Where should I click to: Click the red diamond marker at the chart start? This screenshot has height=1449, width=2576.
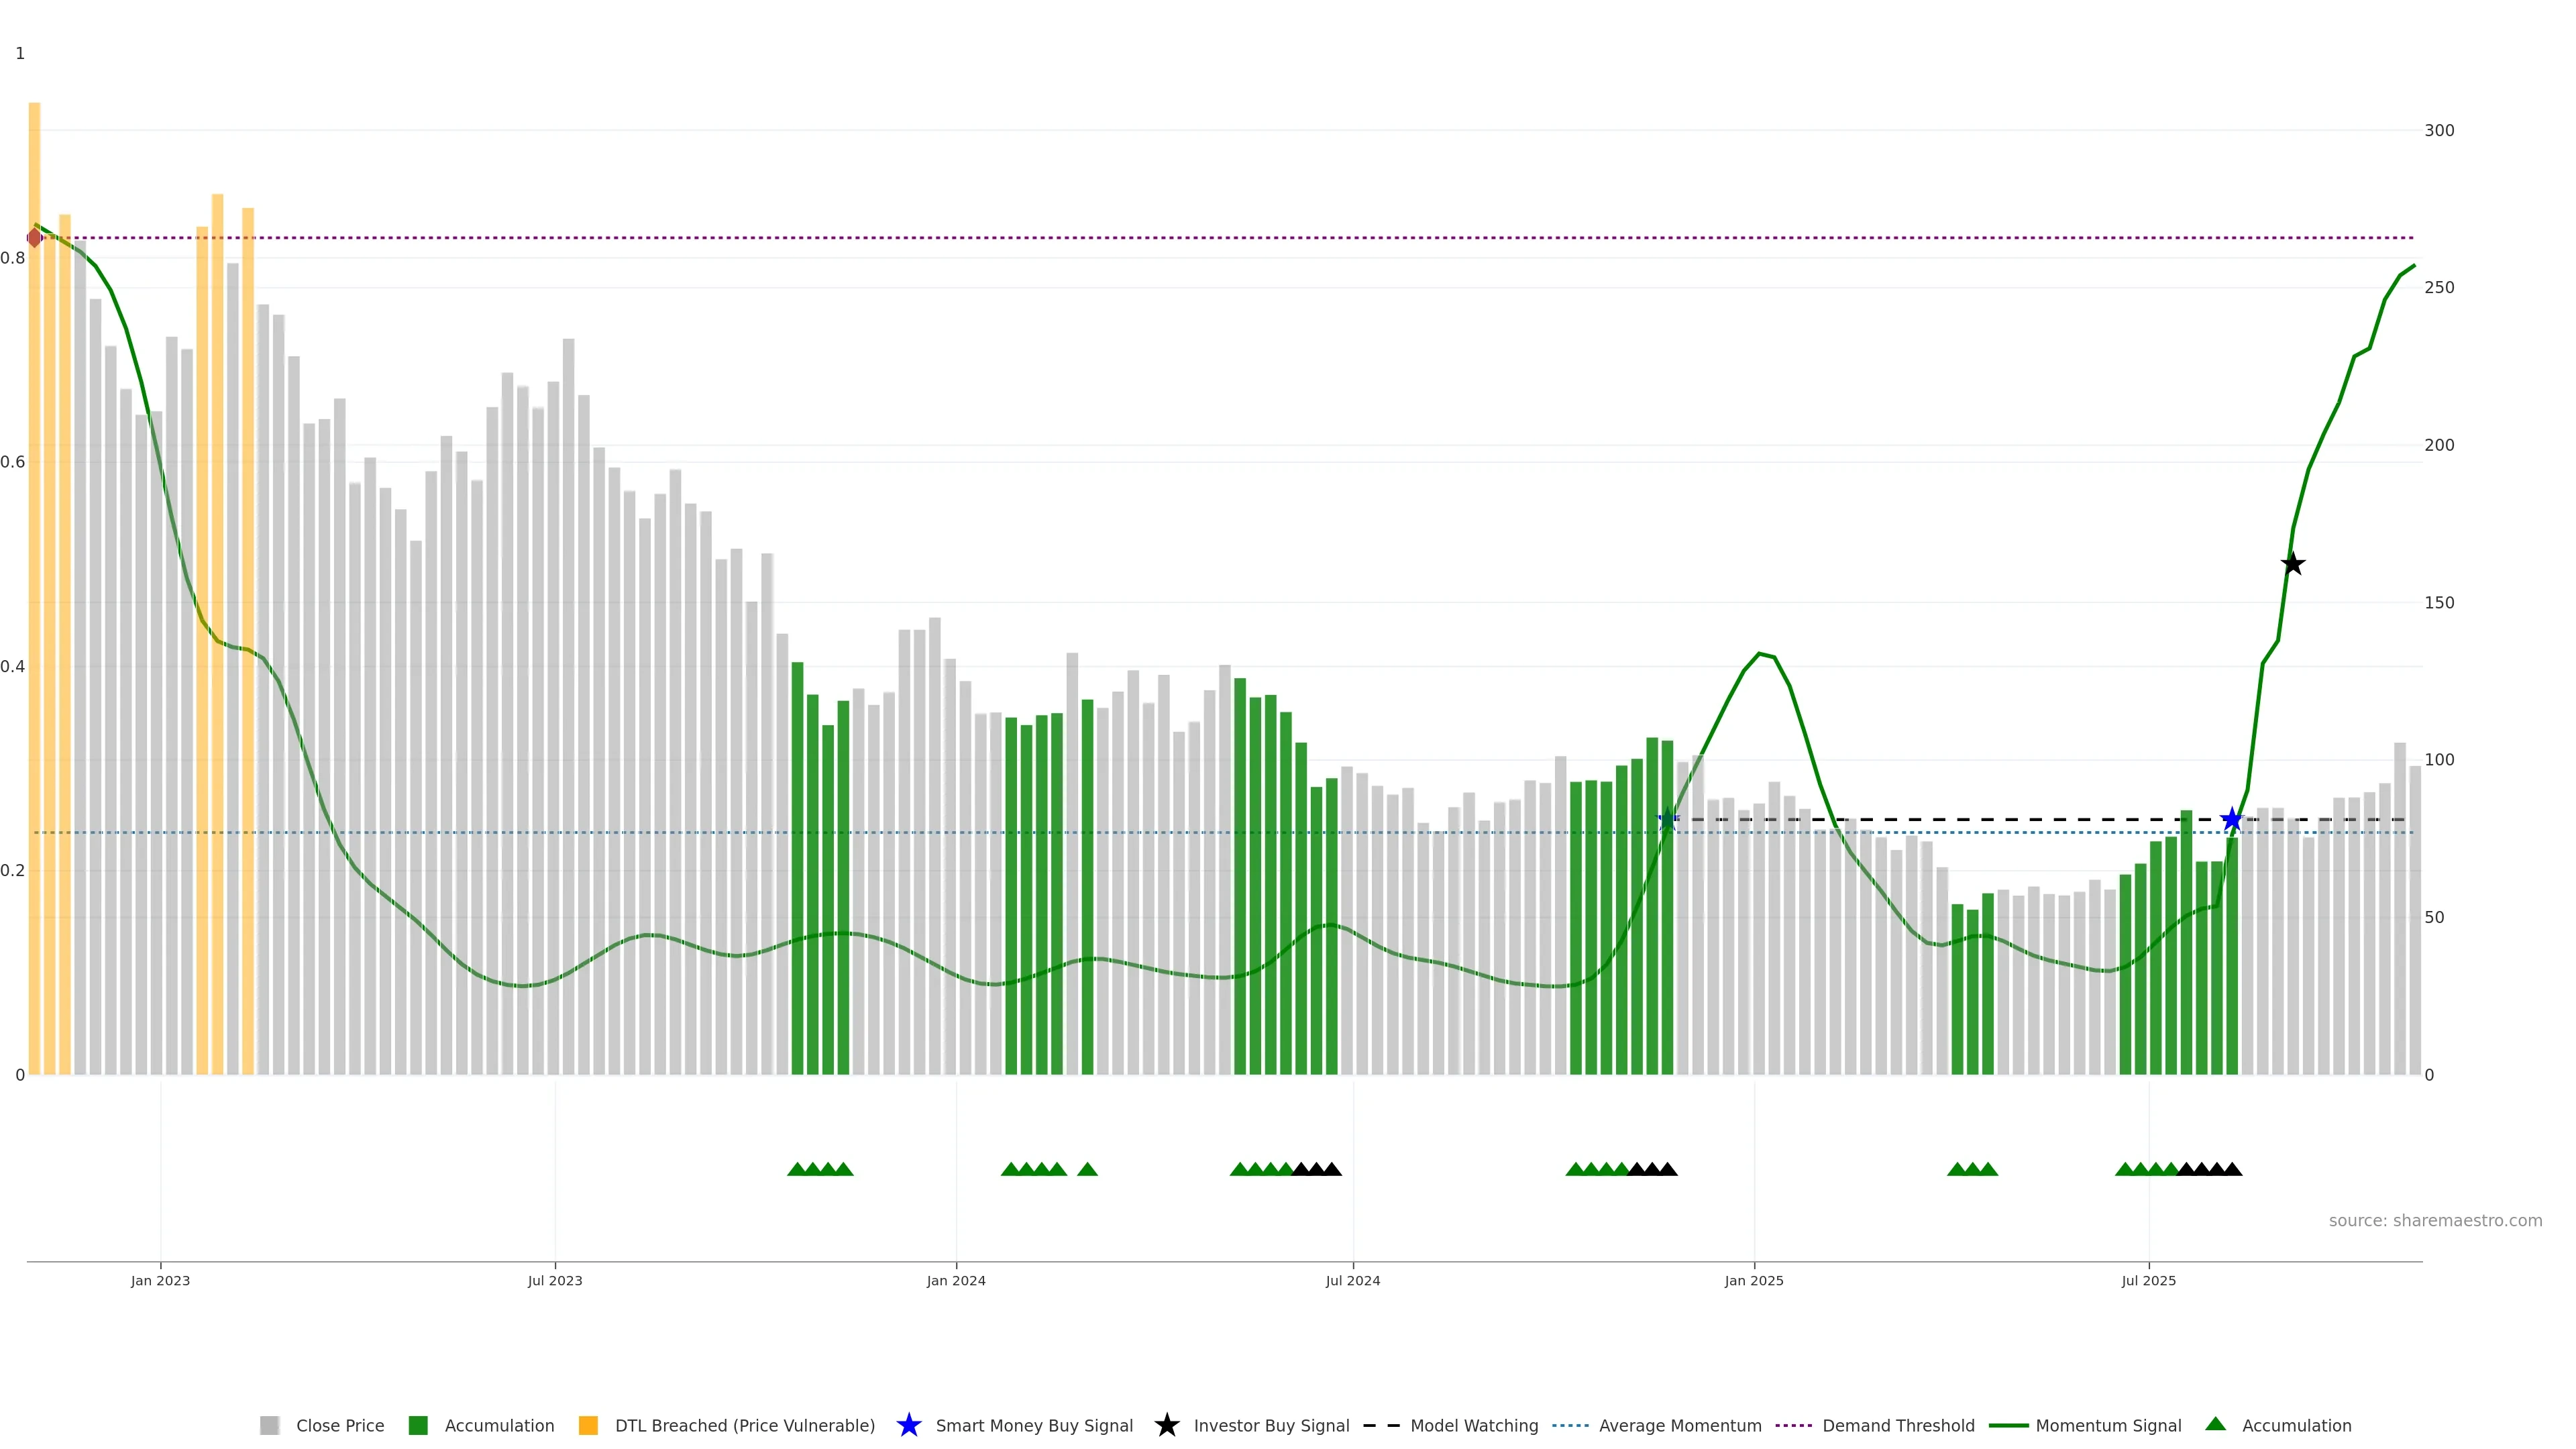[x=35, y=238]
